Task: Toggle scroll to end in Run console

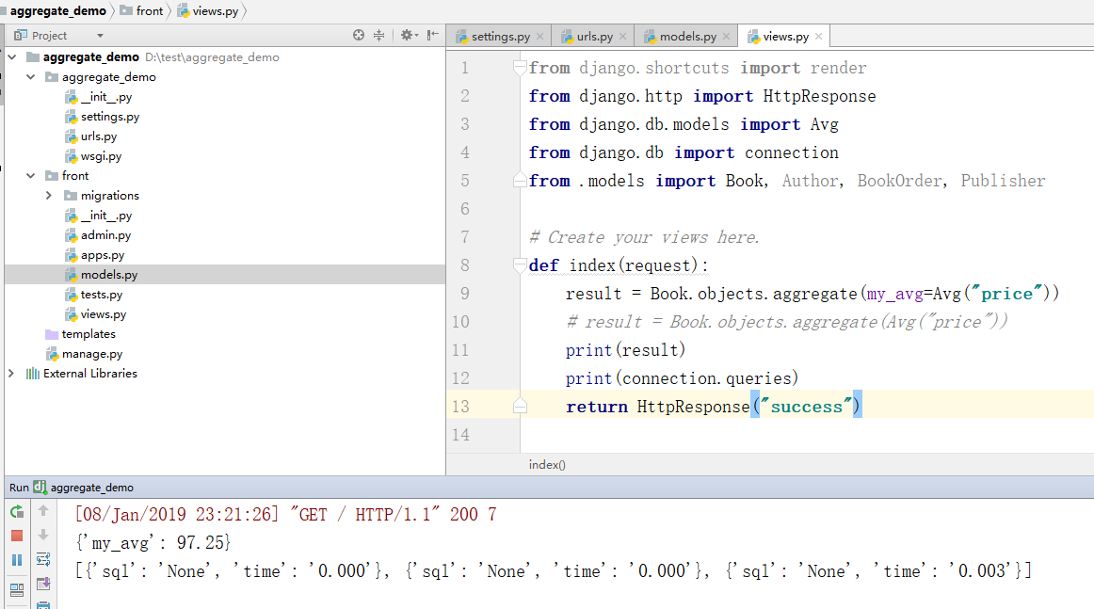Action: coord(43,584)
